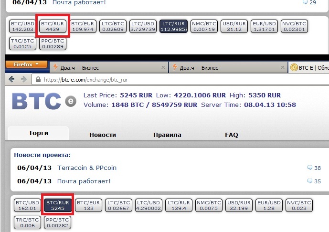
Task: Focus the btc-e.com address bar
Action: point(180,80)
